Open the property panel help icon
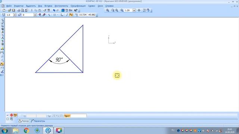The height and width of the screenshot is (134, 239). 12,119
